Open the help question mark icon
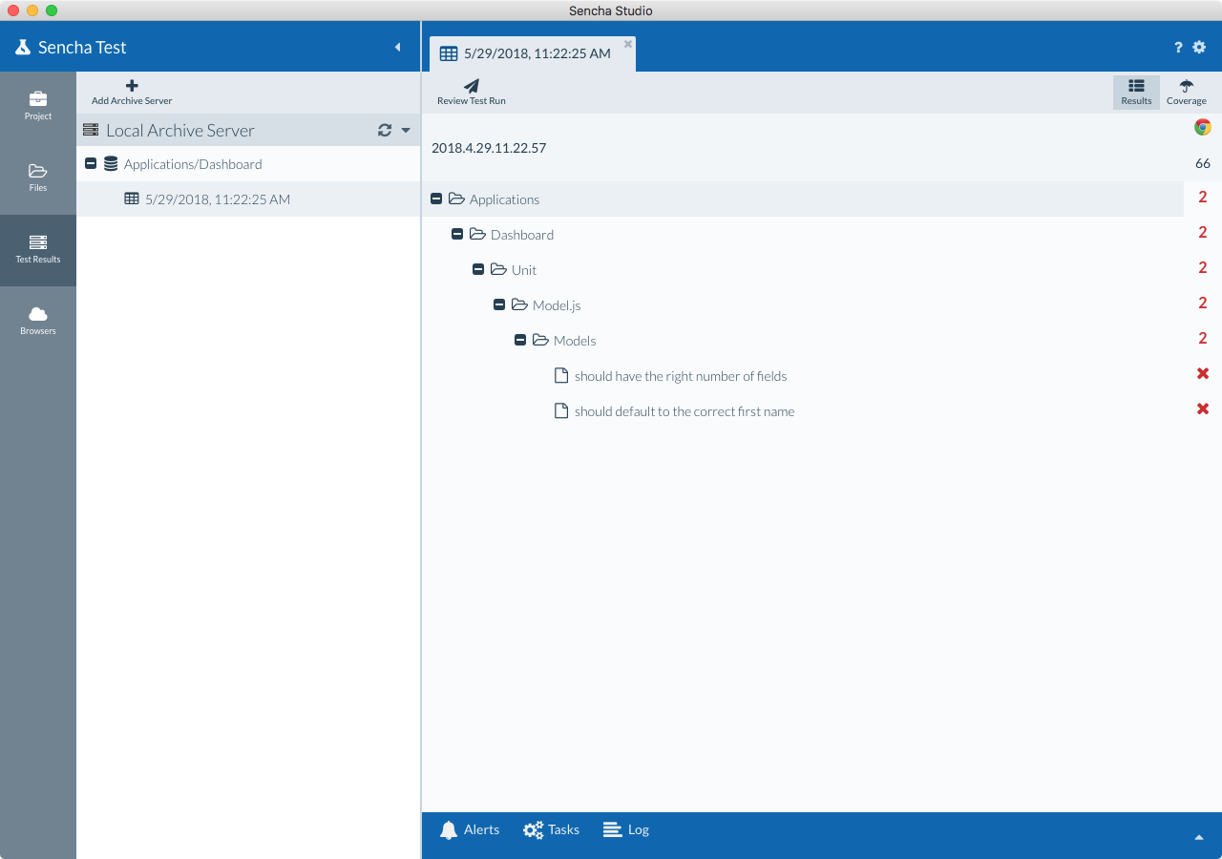1222x859 pixels. 1178,48
